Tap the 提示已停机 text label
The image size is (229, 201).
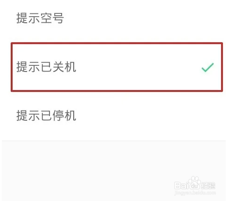46,116
